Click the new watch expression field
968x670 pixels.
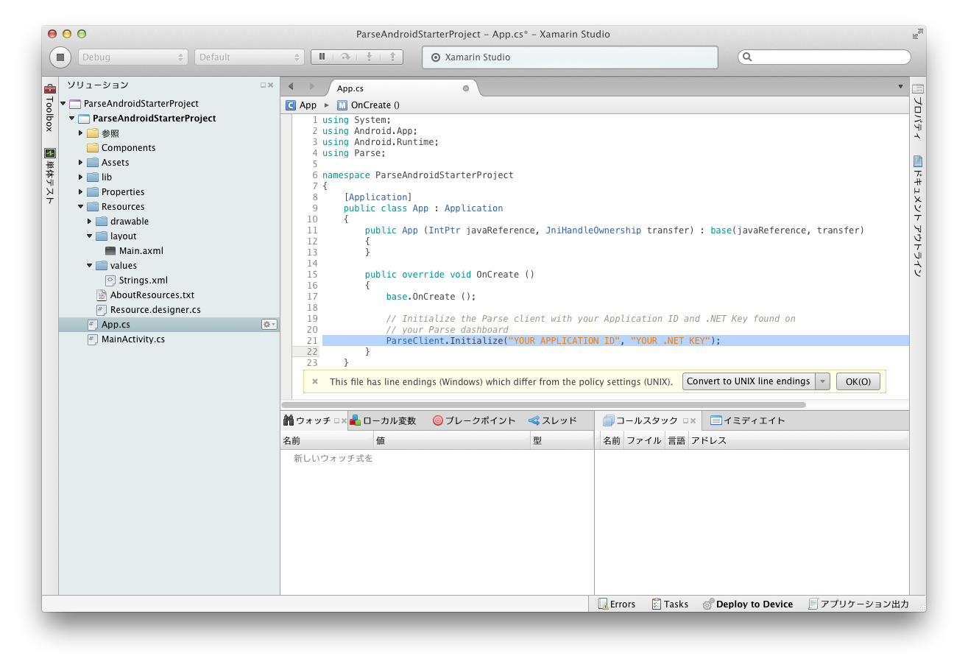pos(333,458)
